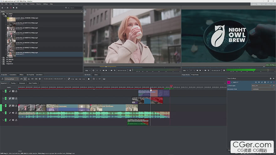Viewport: 276px width, 155px height.
Task: Toggle effects on second video track
Action: pos(10,98)
